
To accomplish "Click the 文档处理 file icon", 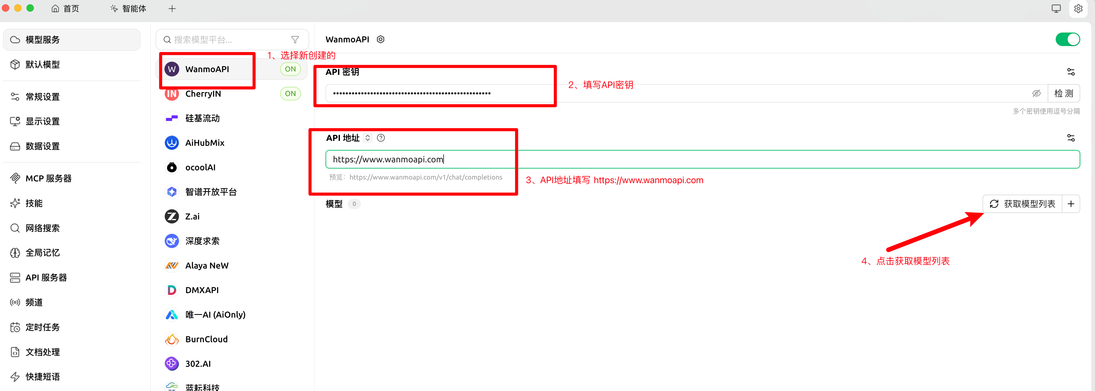I will [x=15, y=352].
